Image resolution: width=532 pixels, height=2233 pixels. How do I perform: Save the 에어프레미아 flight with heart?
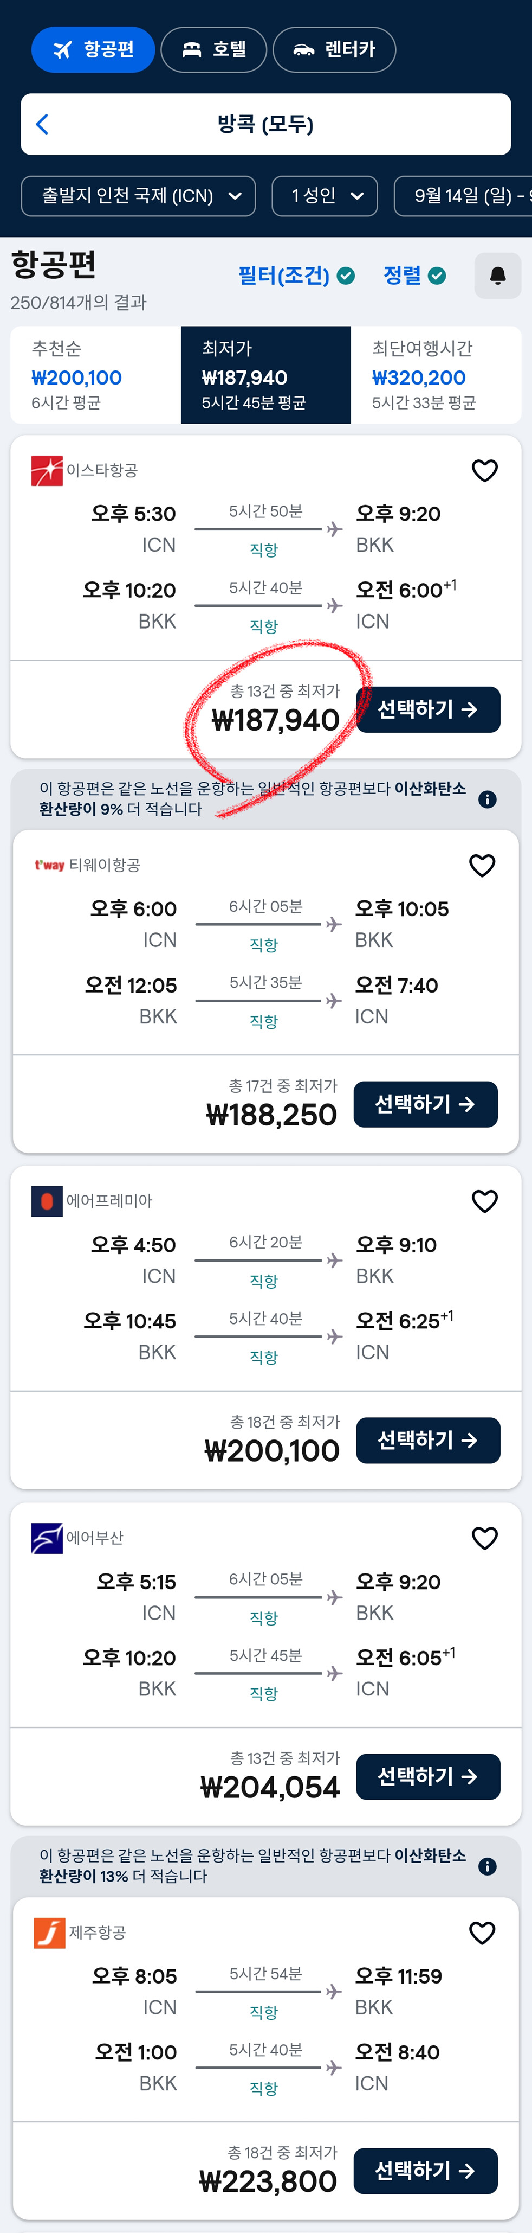484,1201
